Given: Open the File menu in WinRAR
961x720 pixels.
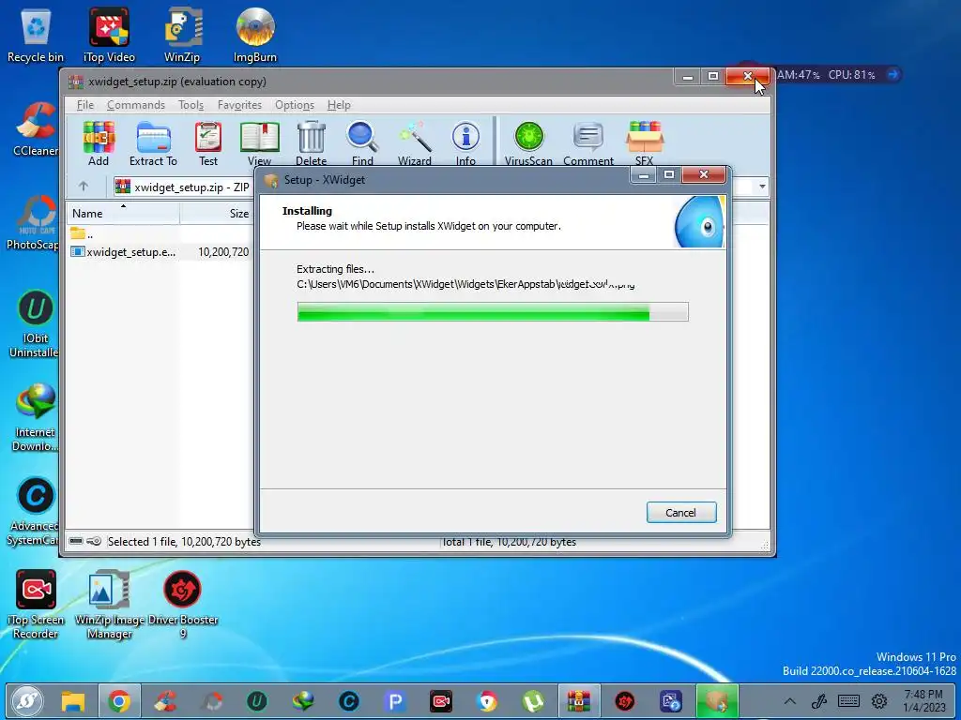Looking at the screenshot, I should coord(85,105).
